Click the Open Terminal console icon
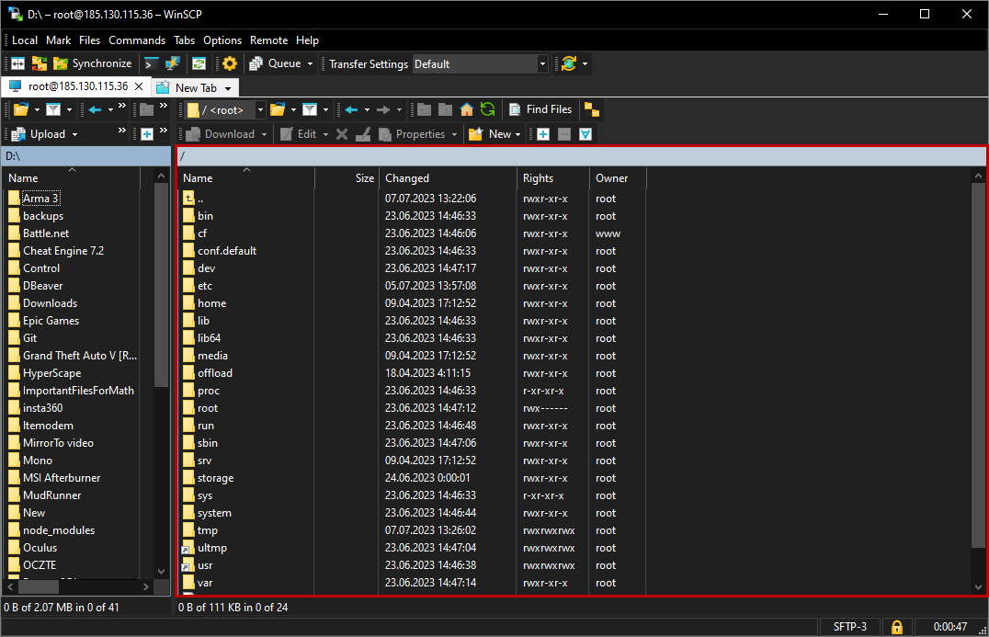This screenshot has height=637, width=989. [x=151, y=64]
